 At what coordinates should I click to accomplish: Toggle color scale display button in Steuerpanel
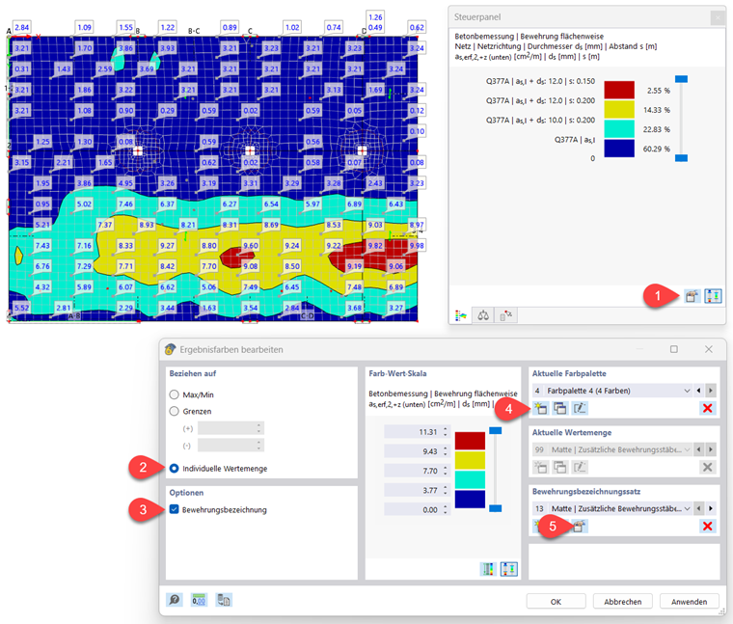click(x=713, y=296)
